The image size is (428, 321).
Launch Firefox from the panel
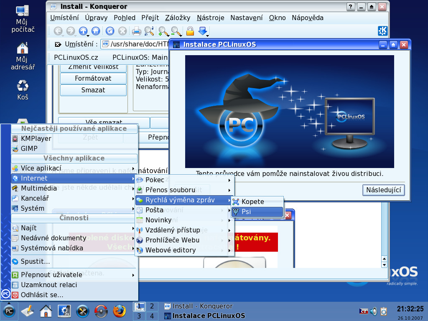(119, 311)
